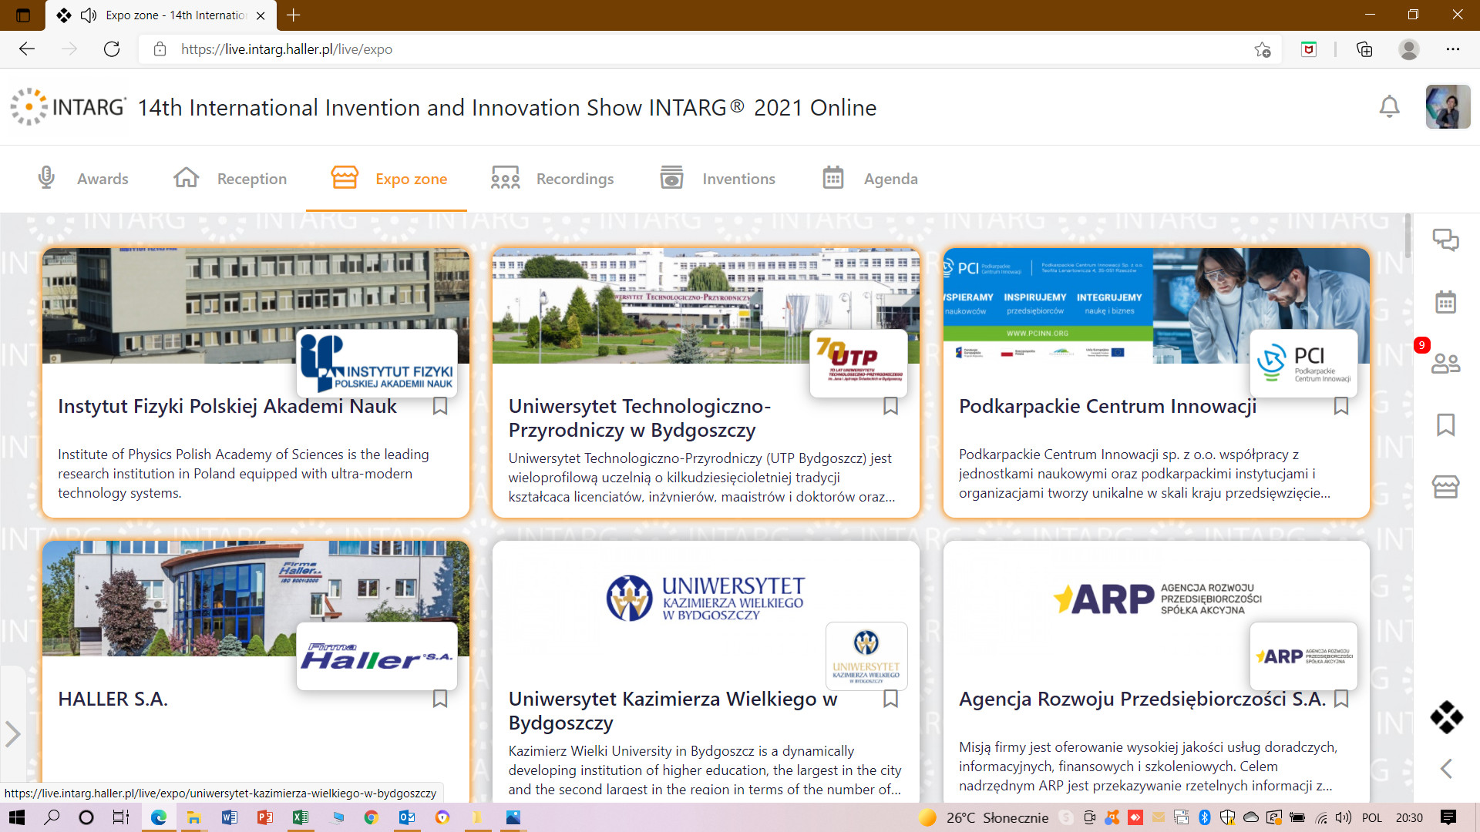1480x832 pixels.
Task: Switch to the Reception tab
Action: pos(230,179)
